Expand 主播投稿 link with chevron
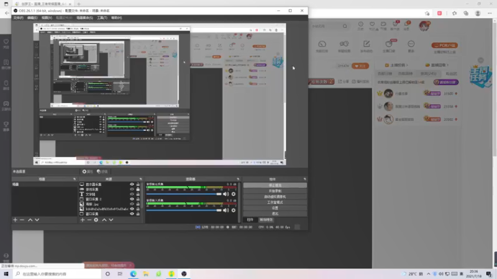The image size is (497, 279). click(x=396, y=65)
